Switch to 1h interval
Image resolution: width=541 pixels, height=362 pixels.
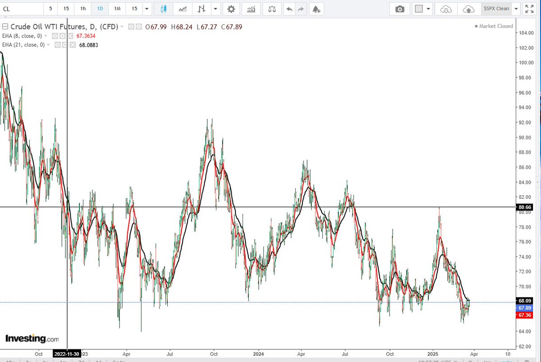pyautogui.click(x=83, y=9)
